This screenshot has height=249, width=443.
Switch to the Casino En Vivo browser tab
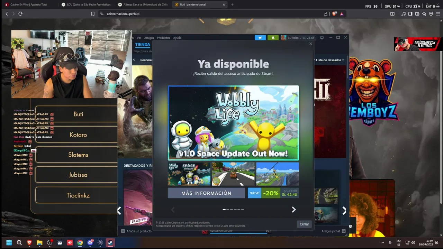29,4
